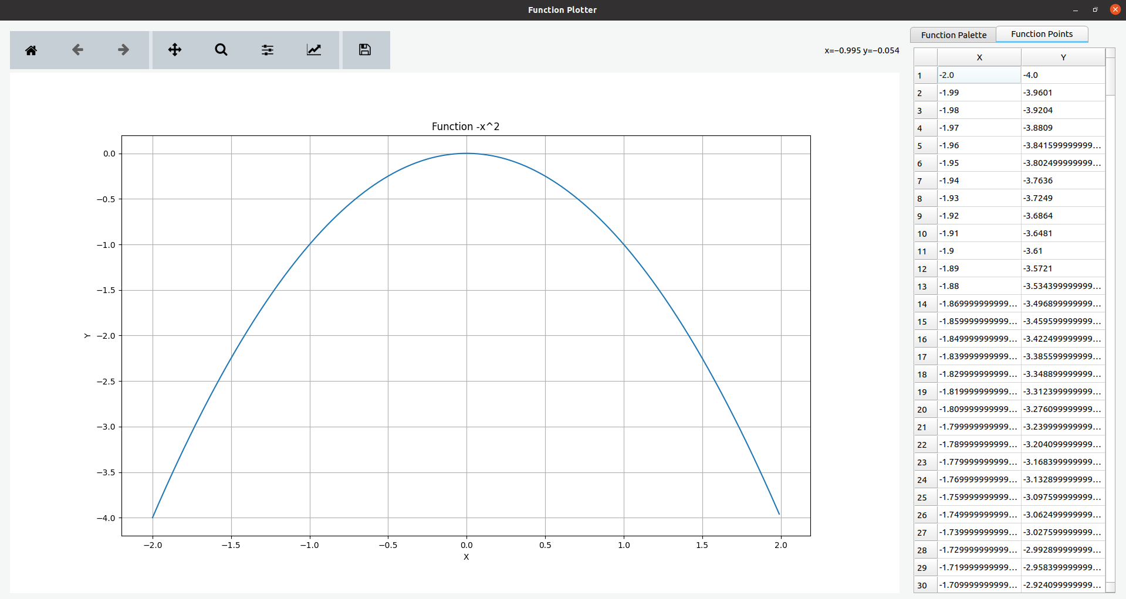Viewport: 1126px width, 599px height.
Task: Activate the Zoom to rectangle tool
Action: click(221, 50)
